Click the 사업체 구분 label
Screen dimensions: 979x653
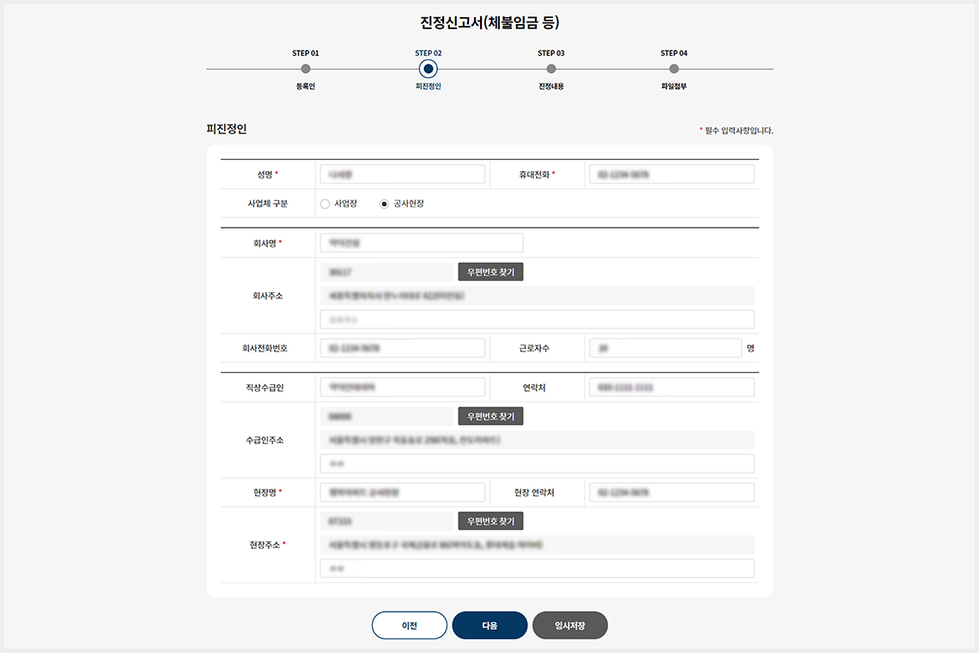pos(267,204)
